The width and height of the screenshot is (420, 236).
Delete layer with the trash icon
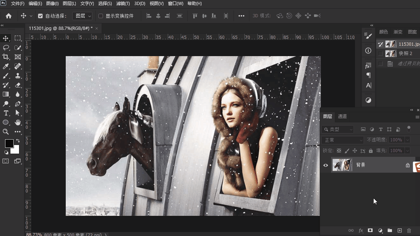(x=409, y=230)
